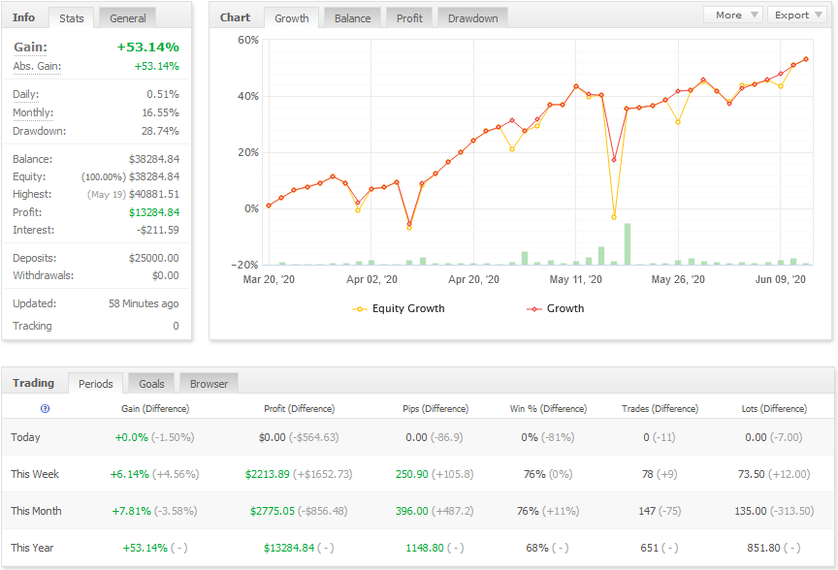Click the Updated 58 Minutes ago text
The width and height of the screenshot is (838, 570).
coord(144,303)
